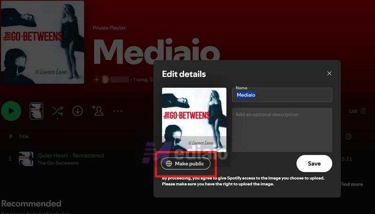The height and width of the screenshot is (214, 375).
Task: Play the Mediaio playlist
Action: (11, 111)
